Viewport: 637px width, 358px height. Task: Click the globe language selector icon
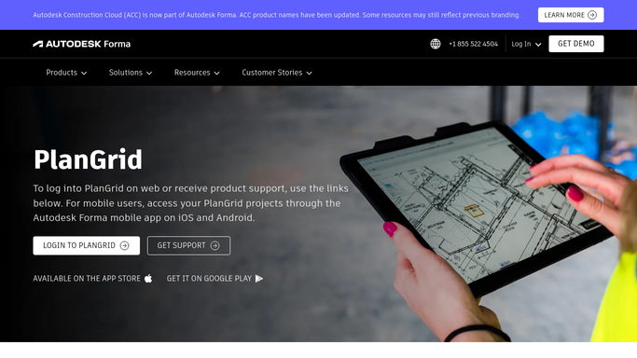(436, 44)
